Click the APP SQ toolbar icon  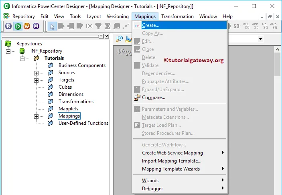[x=255, y=26]
